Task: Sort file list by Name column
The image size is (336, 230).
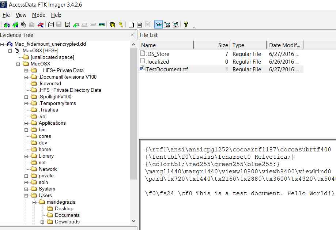Action: tap(166, 45)
